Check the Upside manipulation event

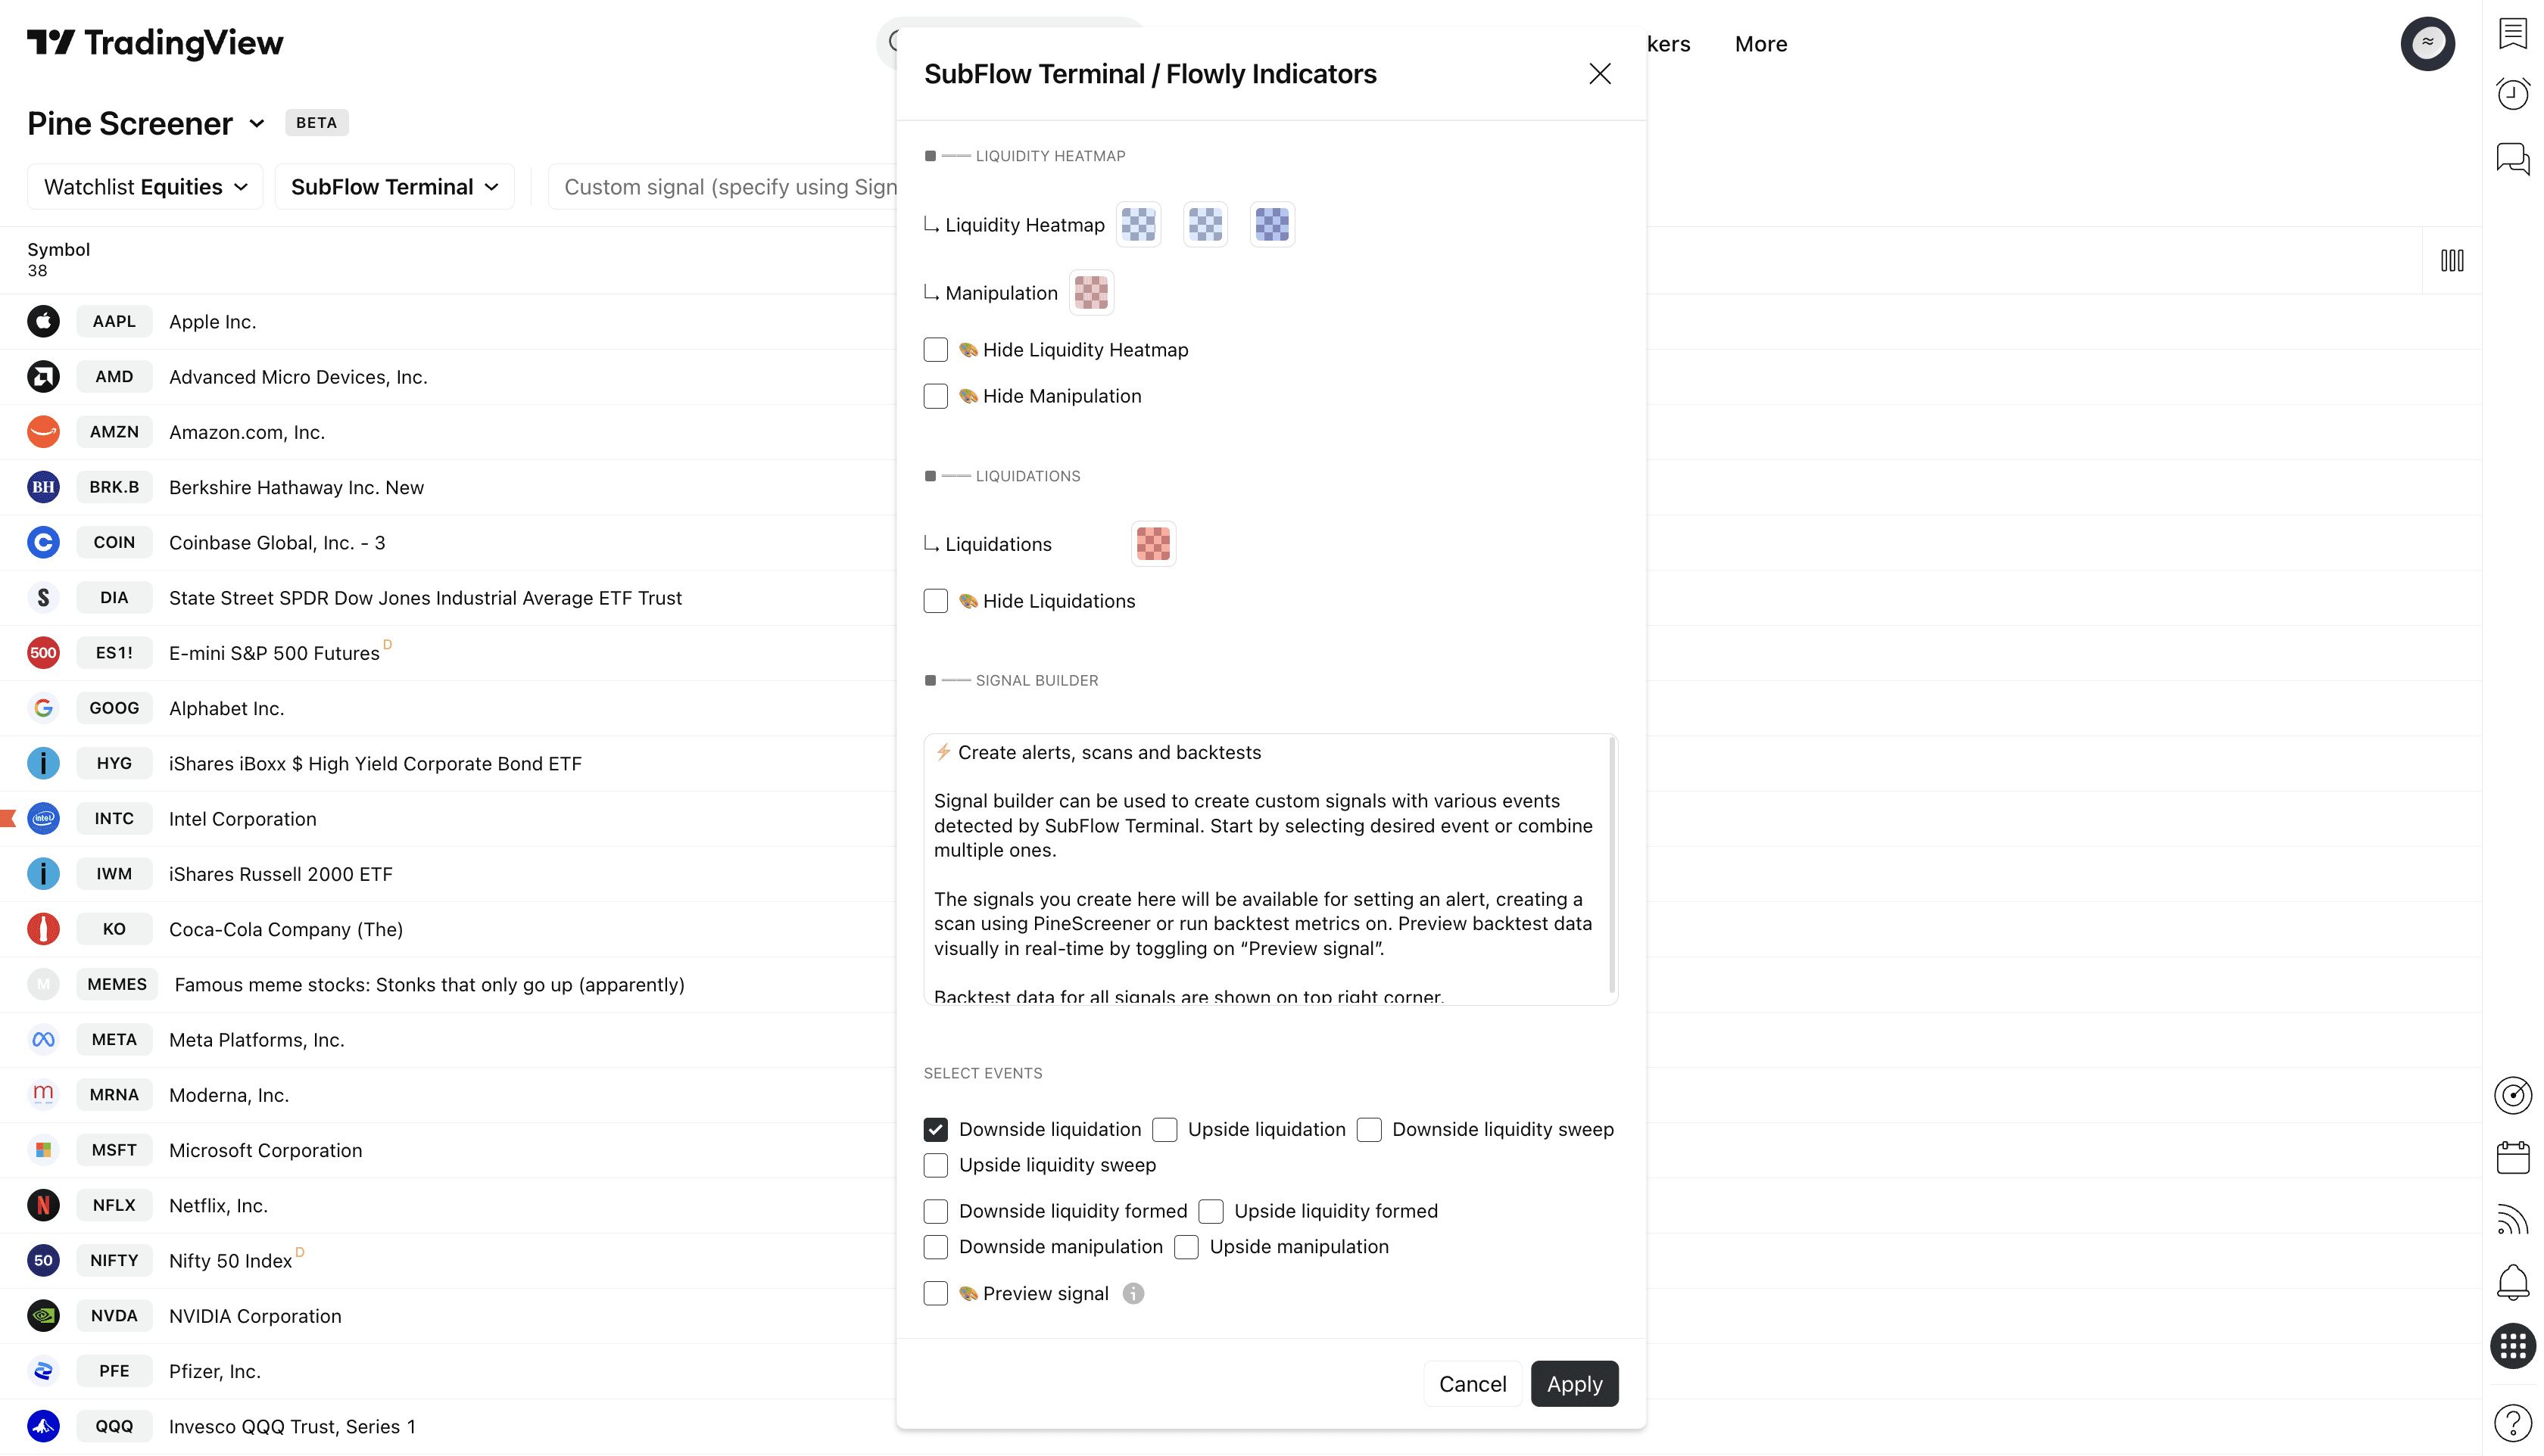[1186, 1247]
